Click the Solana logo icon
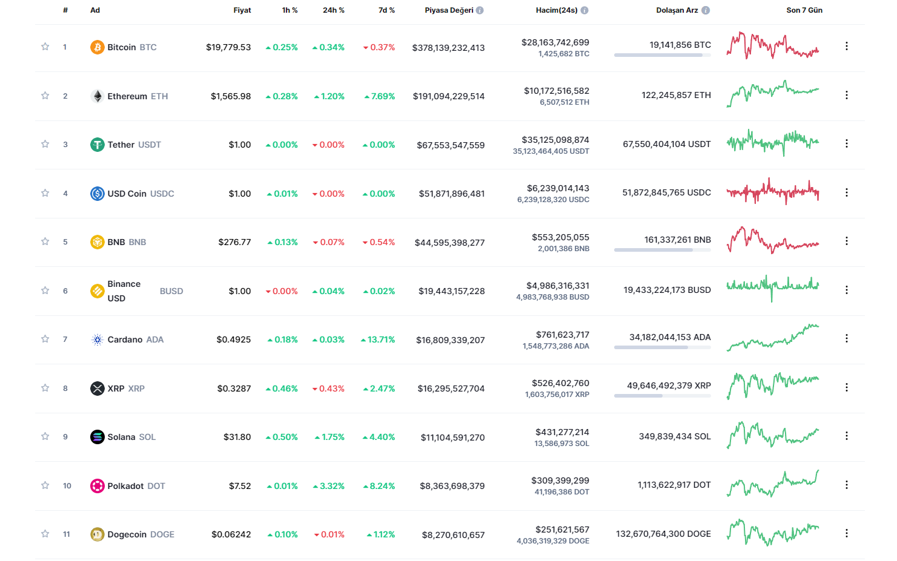This screenshot has width=897, height=561. pyautogui.click(x=97, y=437)
